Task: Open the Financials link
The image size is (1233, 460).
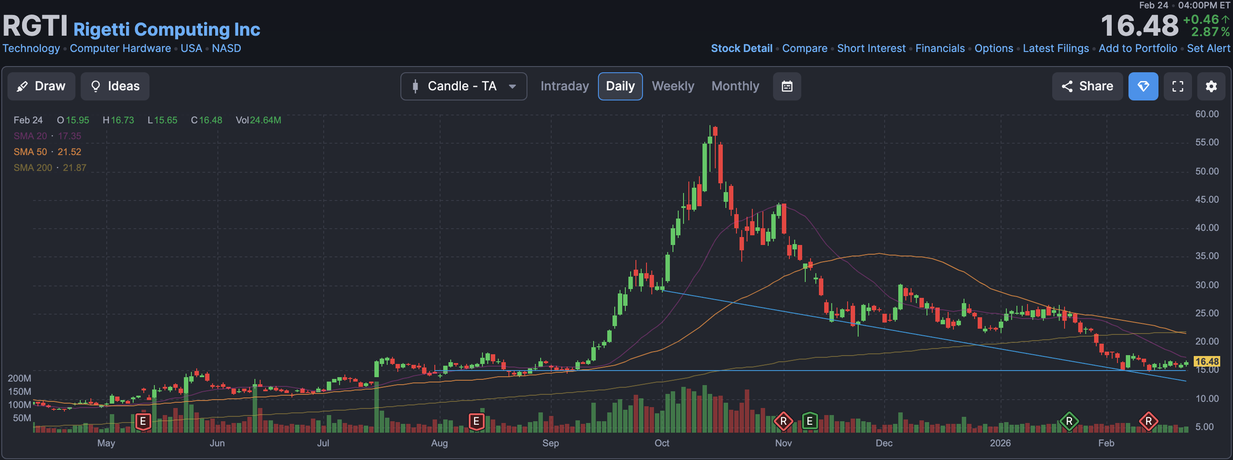Action: [940, 48]
